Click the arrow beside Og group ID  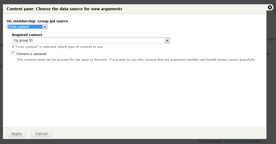point(167,40)
